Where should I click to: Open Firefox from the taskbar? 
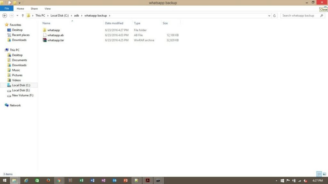[48, 180]
